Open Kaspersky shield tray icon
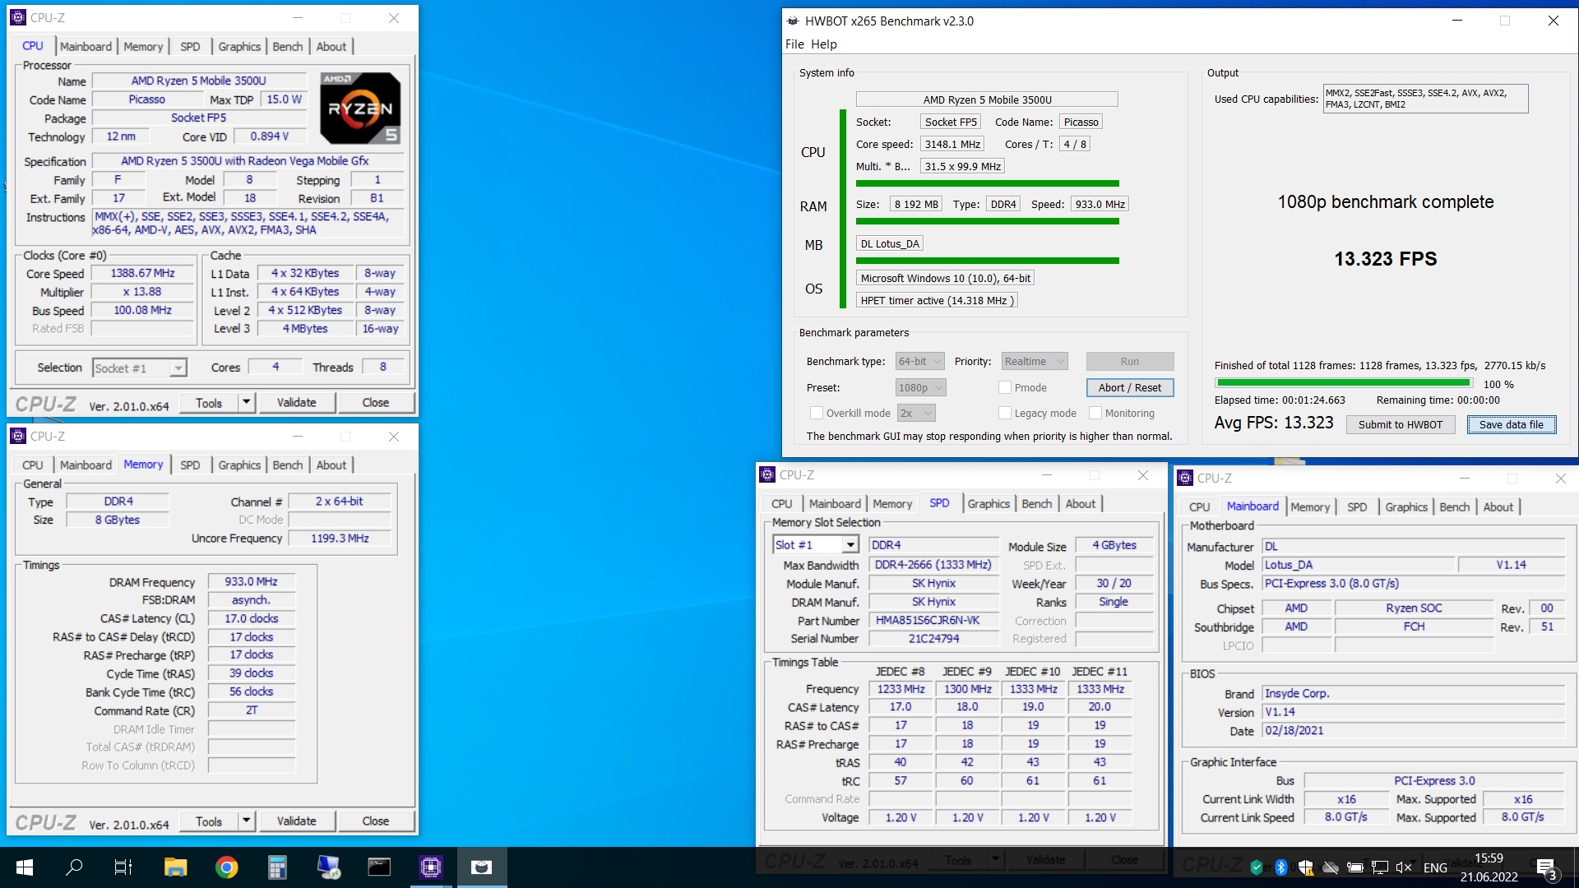 [1256, 867]
